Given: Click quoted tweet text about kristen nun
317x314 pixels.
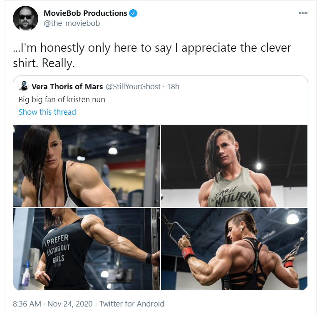Looking at the screenshot, I should pyautogui.click(x=62, y=100).
